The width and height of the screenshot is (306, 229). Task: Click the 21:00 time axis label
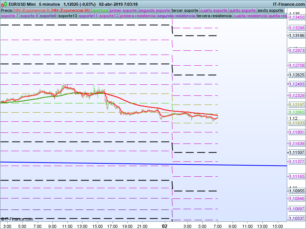click(x=142, y=226)
